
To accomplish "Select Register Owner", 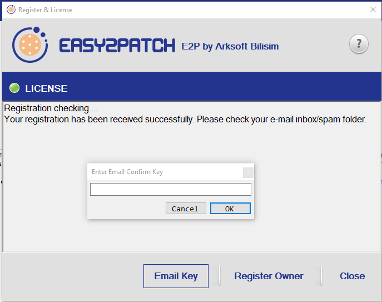I will (269, 276).
